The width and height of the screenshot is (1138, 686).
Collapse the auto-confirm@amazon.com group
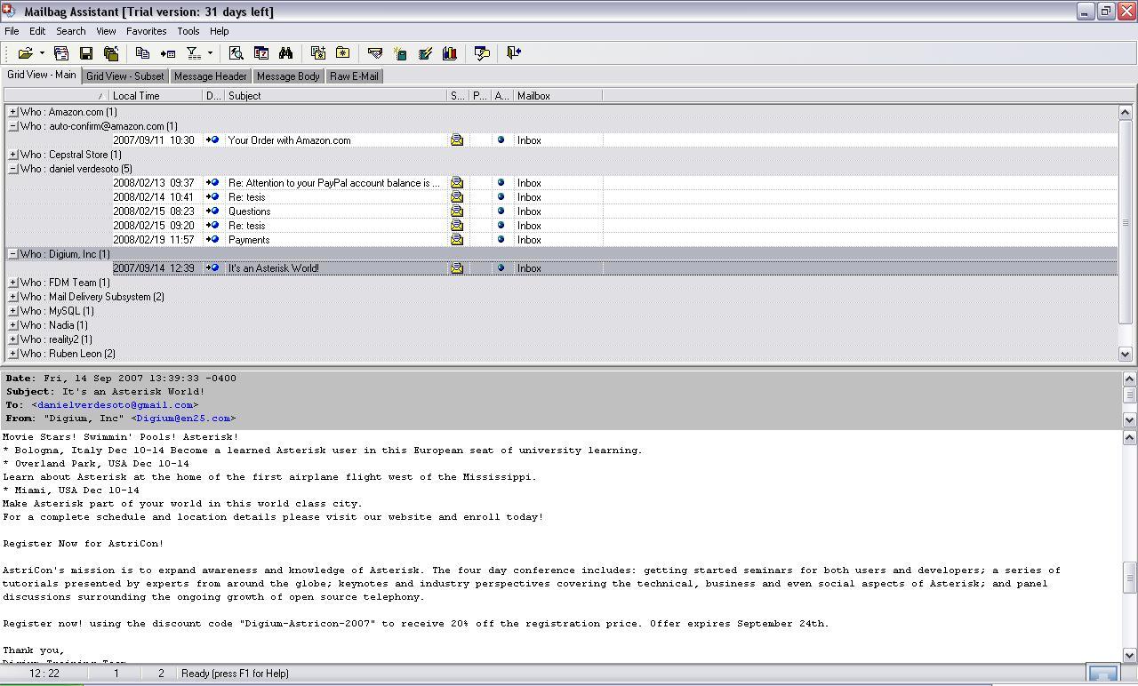[x=12, y=126]
